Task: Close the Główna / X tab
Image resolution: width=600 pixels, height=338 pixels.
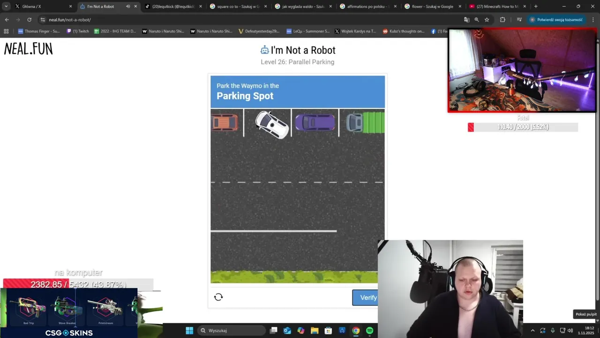Action: click(x=71, y=7)
